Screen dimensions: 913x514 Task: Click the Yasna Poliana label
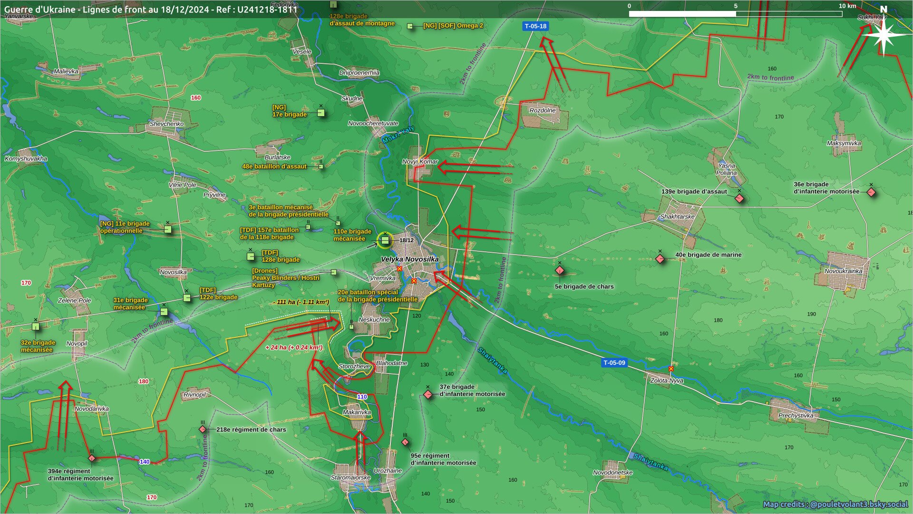(x=727, y=169)
